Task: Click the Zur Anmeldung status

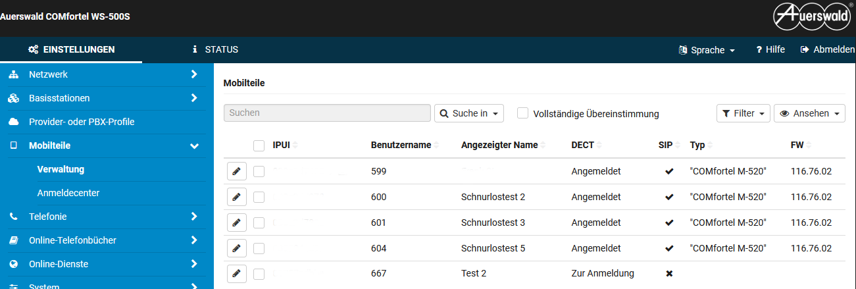Action: tap(603, 273)
